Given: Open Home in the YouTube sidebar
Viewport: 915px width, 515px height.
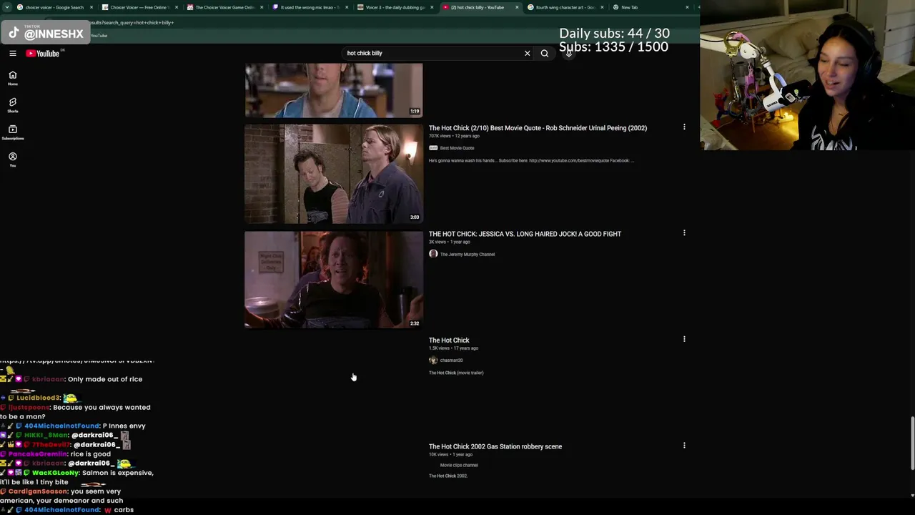Looking at the screenshot, I should click(13, 78).
